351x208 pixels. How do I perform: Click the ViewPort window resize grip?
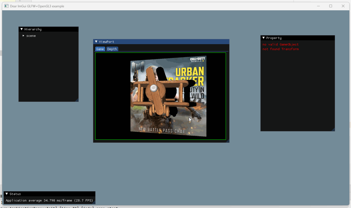[228, 141]
